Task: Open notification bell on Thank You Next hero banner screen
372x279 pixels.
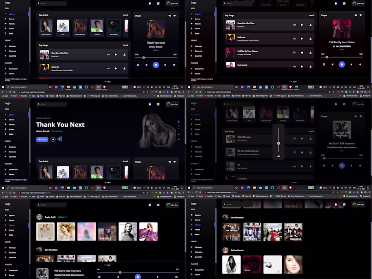Action: pyautogui.click(x=150, y=104)
